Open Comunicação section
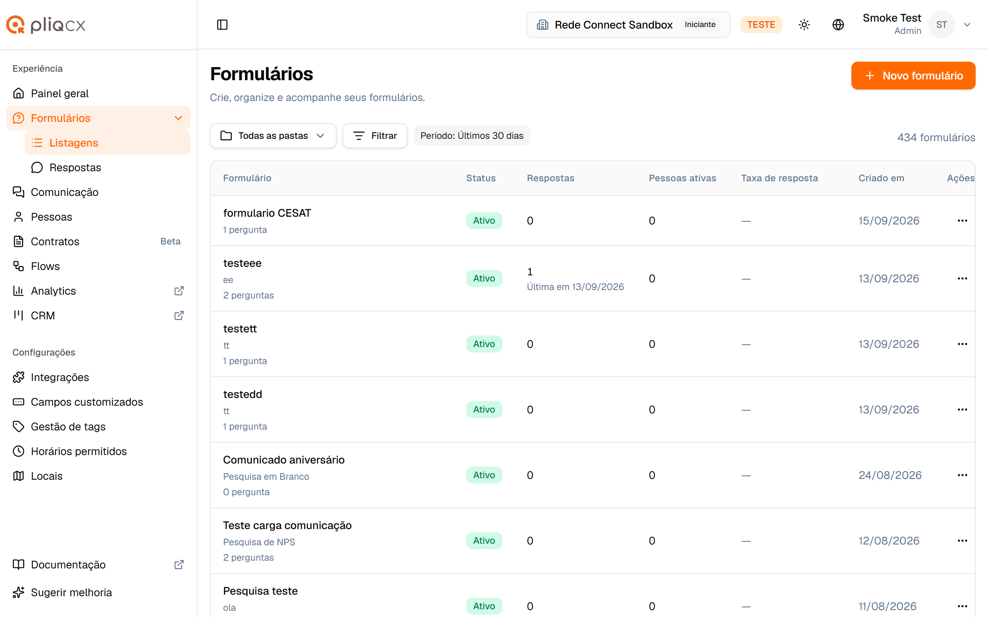 click(x=98, y=192)
